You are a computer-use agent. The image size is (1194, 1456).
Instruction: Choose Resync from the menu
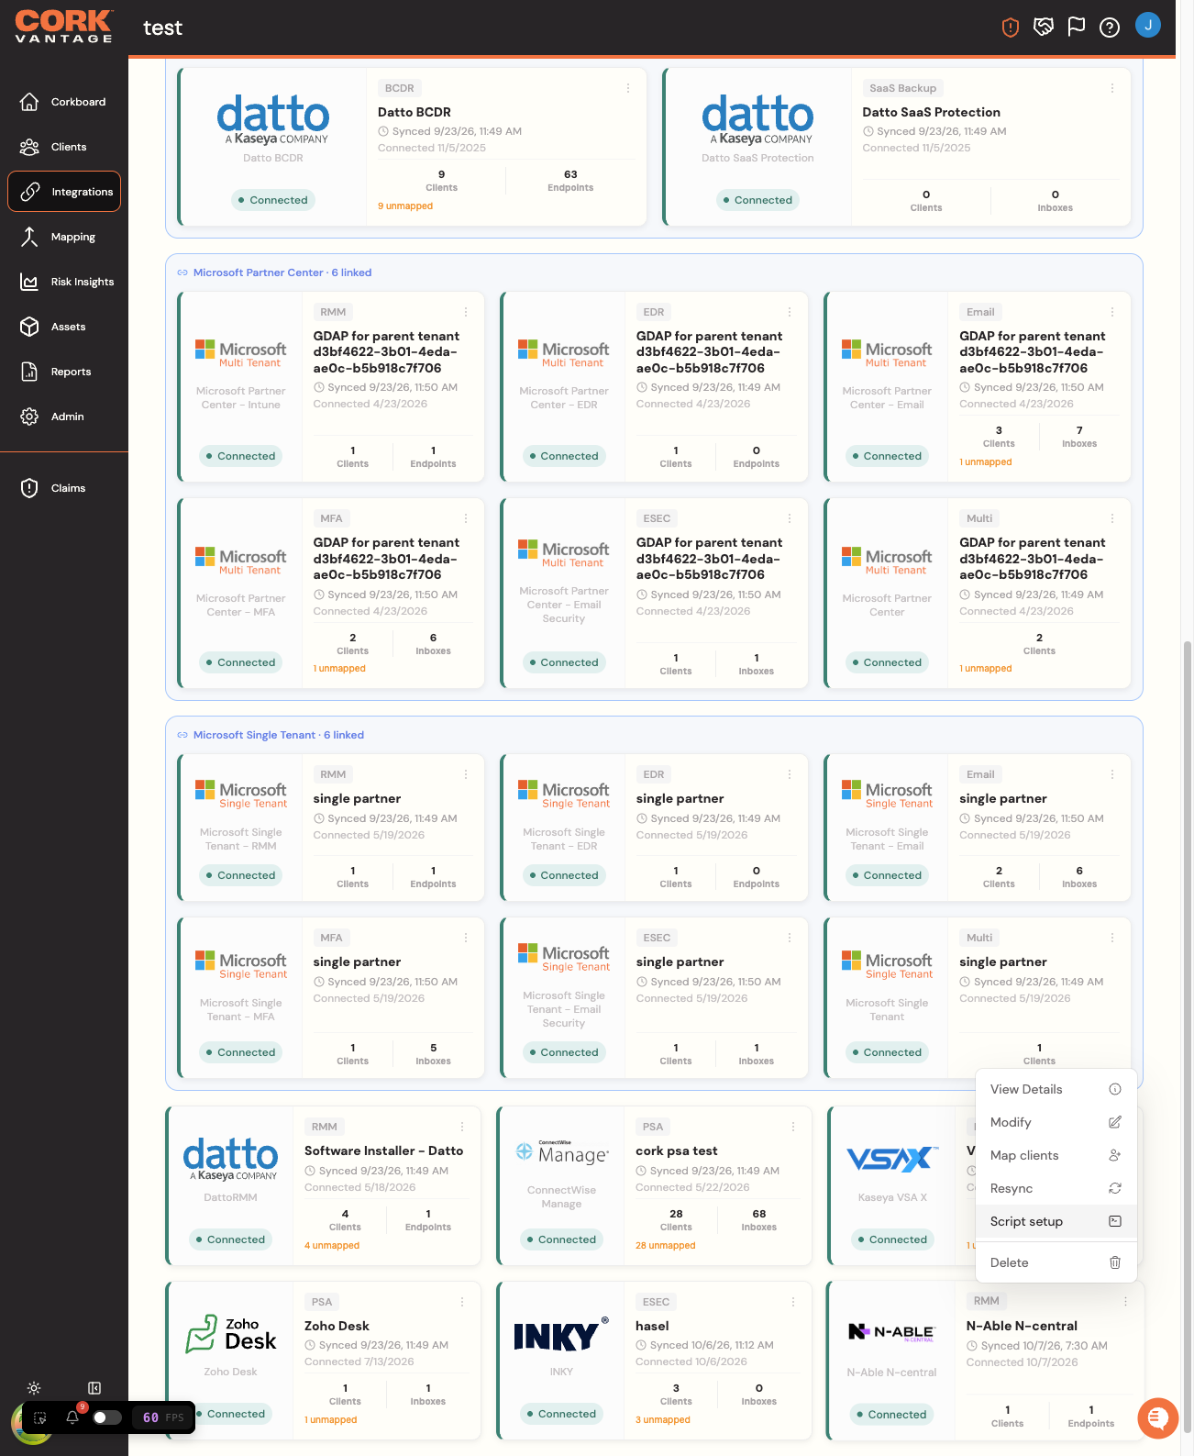tap(1056, 1188)
